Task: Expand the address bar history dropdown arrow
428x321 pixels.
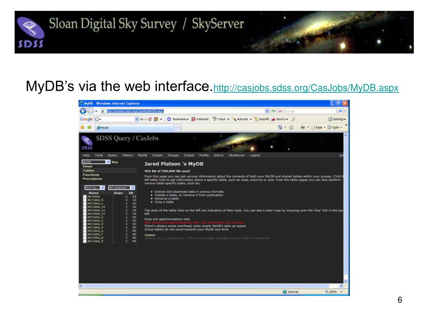Action: coord(267,111)
